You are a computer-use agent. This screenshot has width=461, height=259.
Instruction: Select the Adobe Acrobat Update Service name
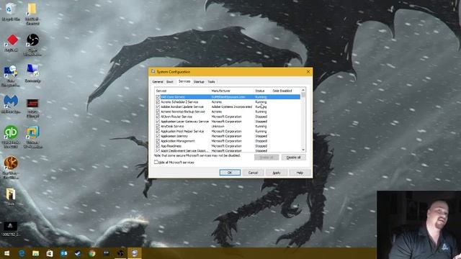tap(182, 106)
